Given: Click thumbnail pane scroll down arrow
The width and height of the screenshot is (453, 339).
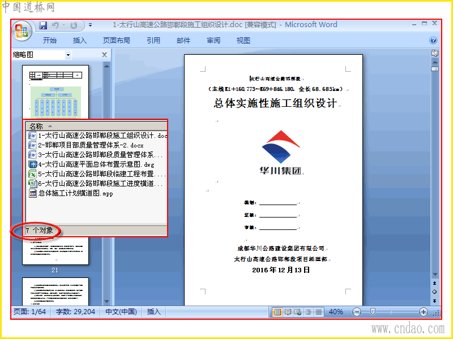Looking at the screenshot, I should (x=106, y=302).
